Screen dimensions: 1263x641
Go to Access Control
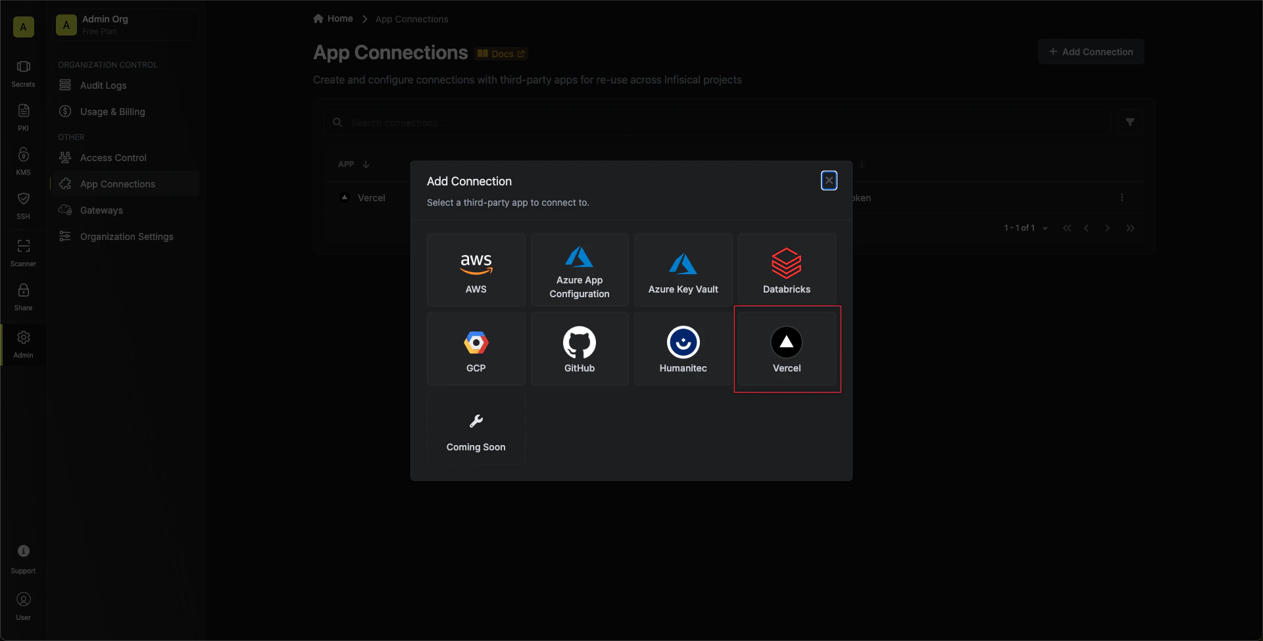point(125,158)
